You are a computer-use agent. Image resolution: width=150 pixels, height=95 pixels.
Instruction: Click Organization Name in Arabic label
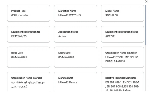pos(26,78)
